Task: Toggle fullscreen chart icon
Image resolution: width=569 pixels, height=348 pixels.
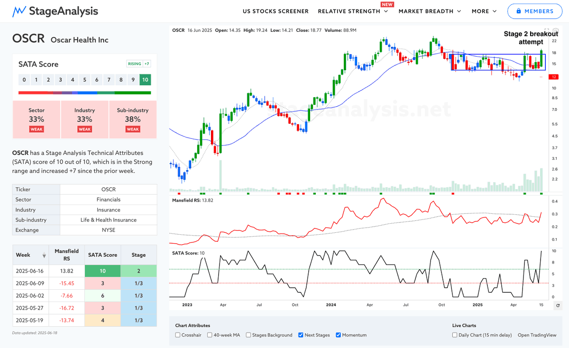Action: coord(547,30)
